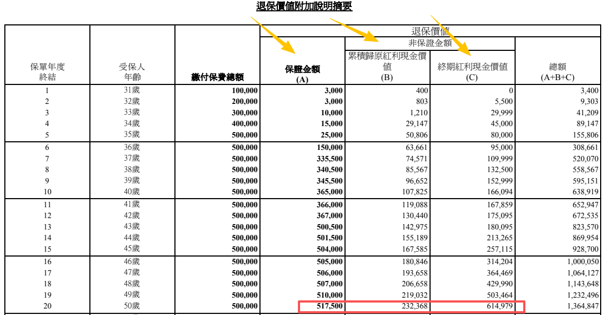Click the age cell 50歲
The height and width of the screenshot is (315, 605).
(x=132, y=306)
